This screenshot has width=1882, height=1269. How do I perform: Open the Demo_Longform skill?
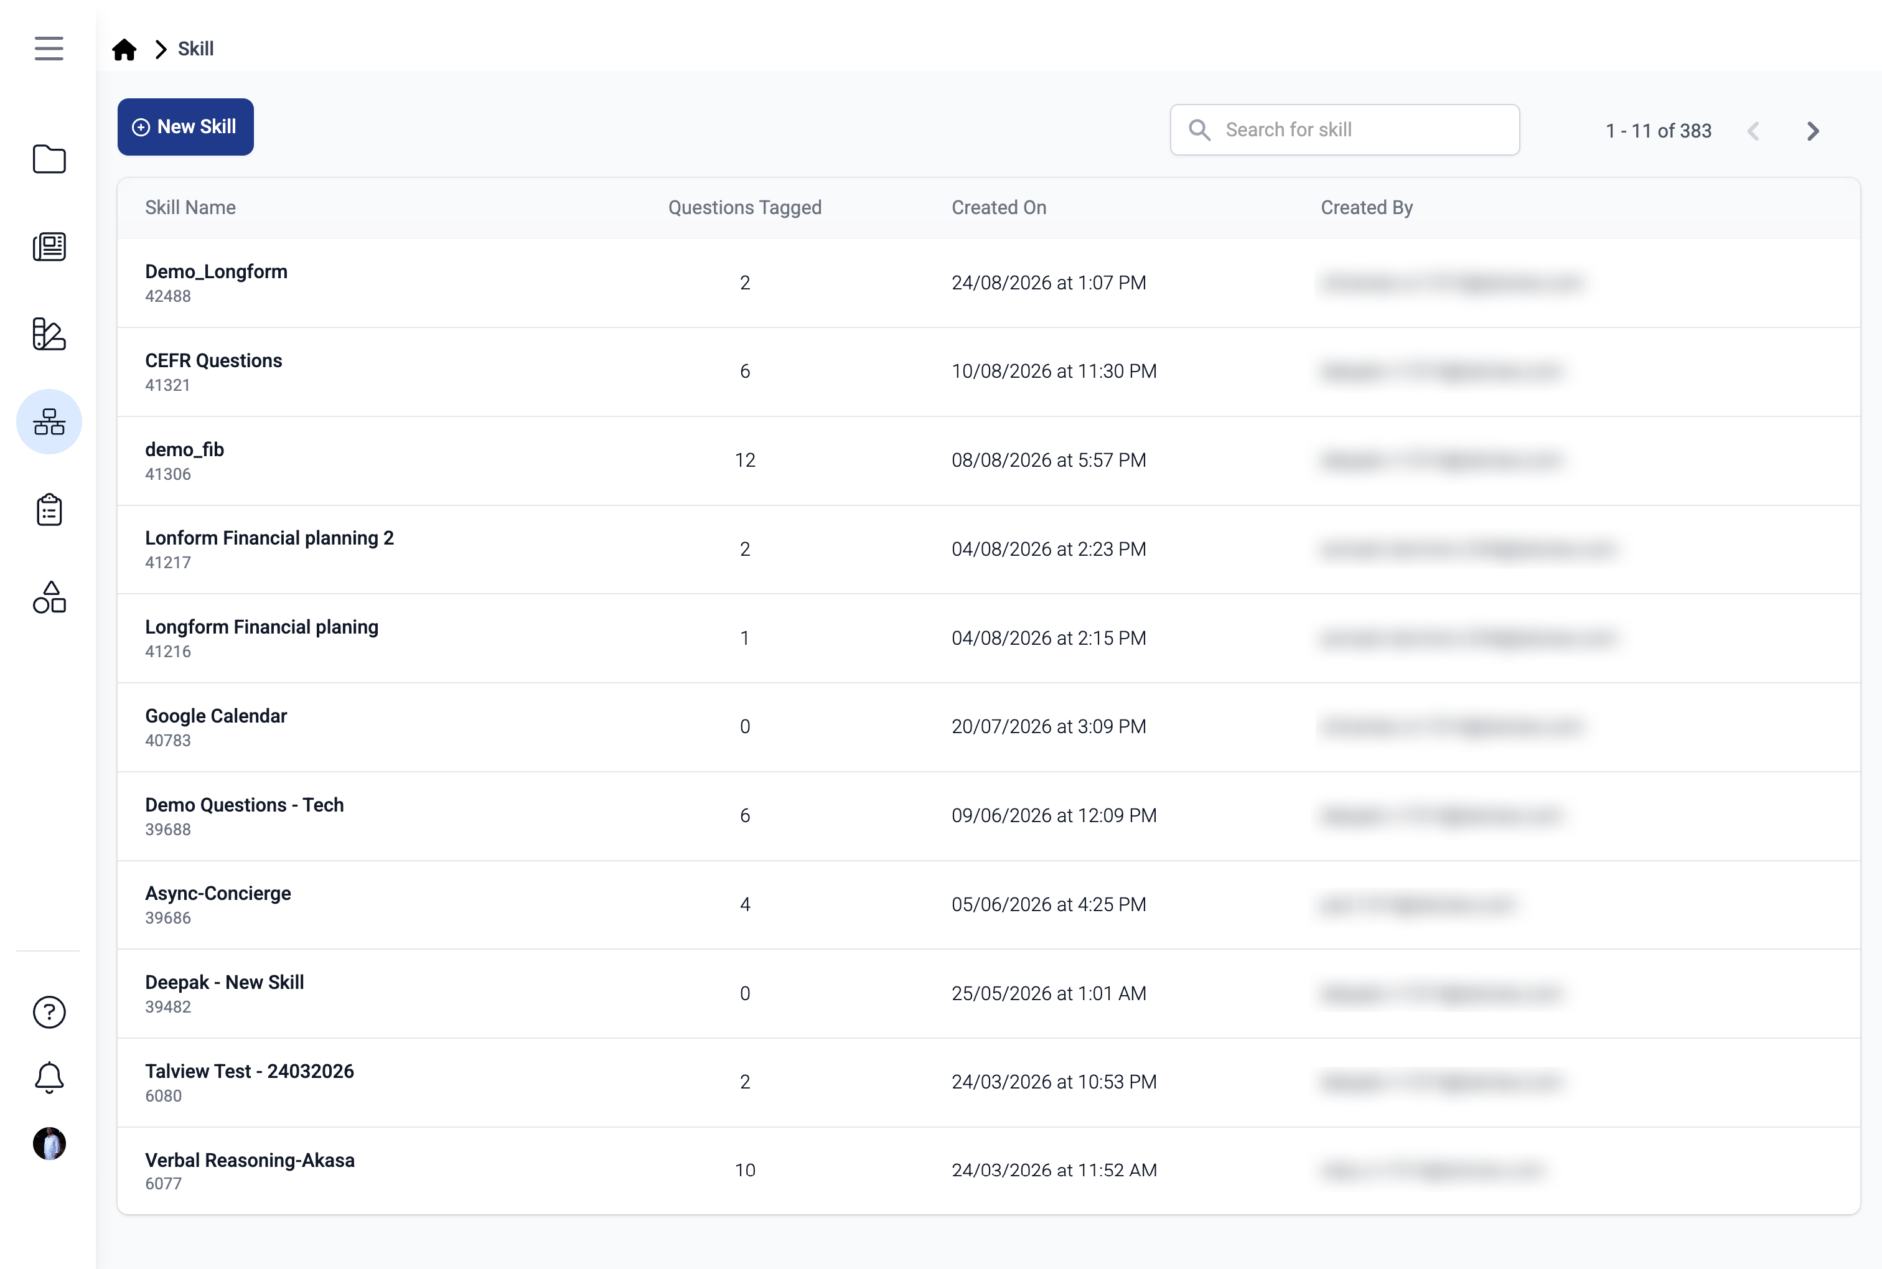[x=216, y=272]
